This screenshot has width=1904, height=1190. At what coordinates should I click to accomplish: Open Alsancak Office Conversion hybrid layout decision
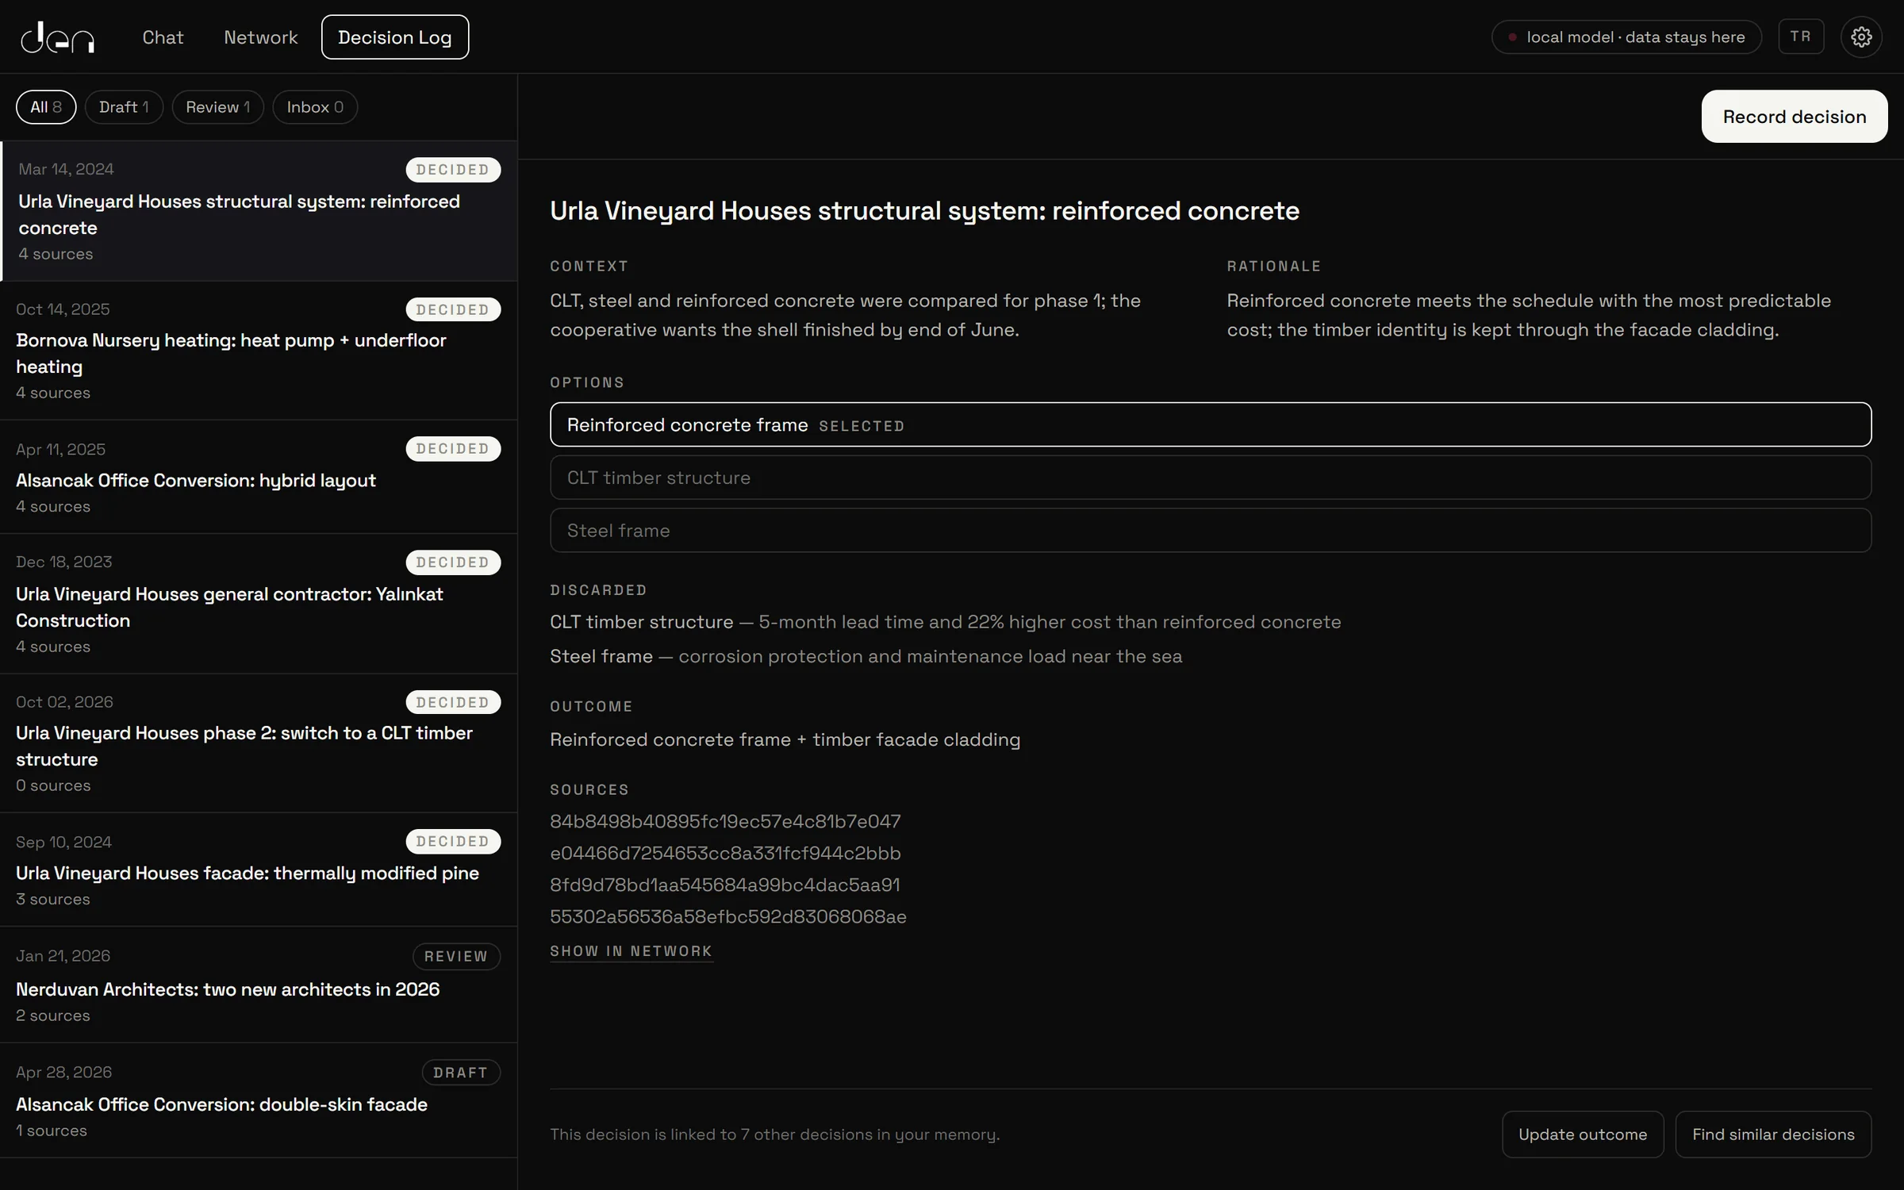pyautogui.click(x=259, y=477)
